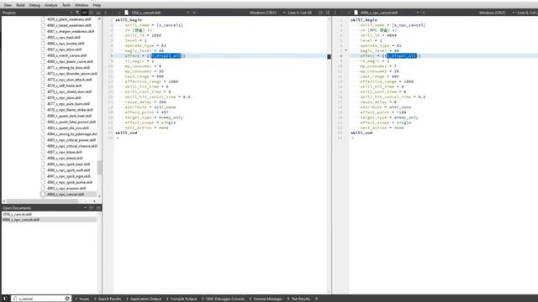
Task: Collapse fold marker in right editor gutter
Action: [345, 50]
